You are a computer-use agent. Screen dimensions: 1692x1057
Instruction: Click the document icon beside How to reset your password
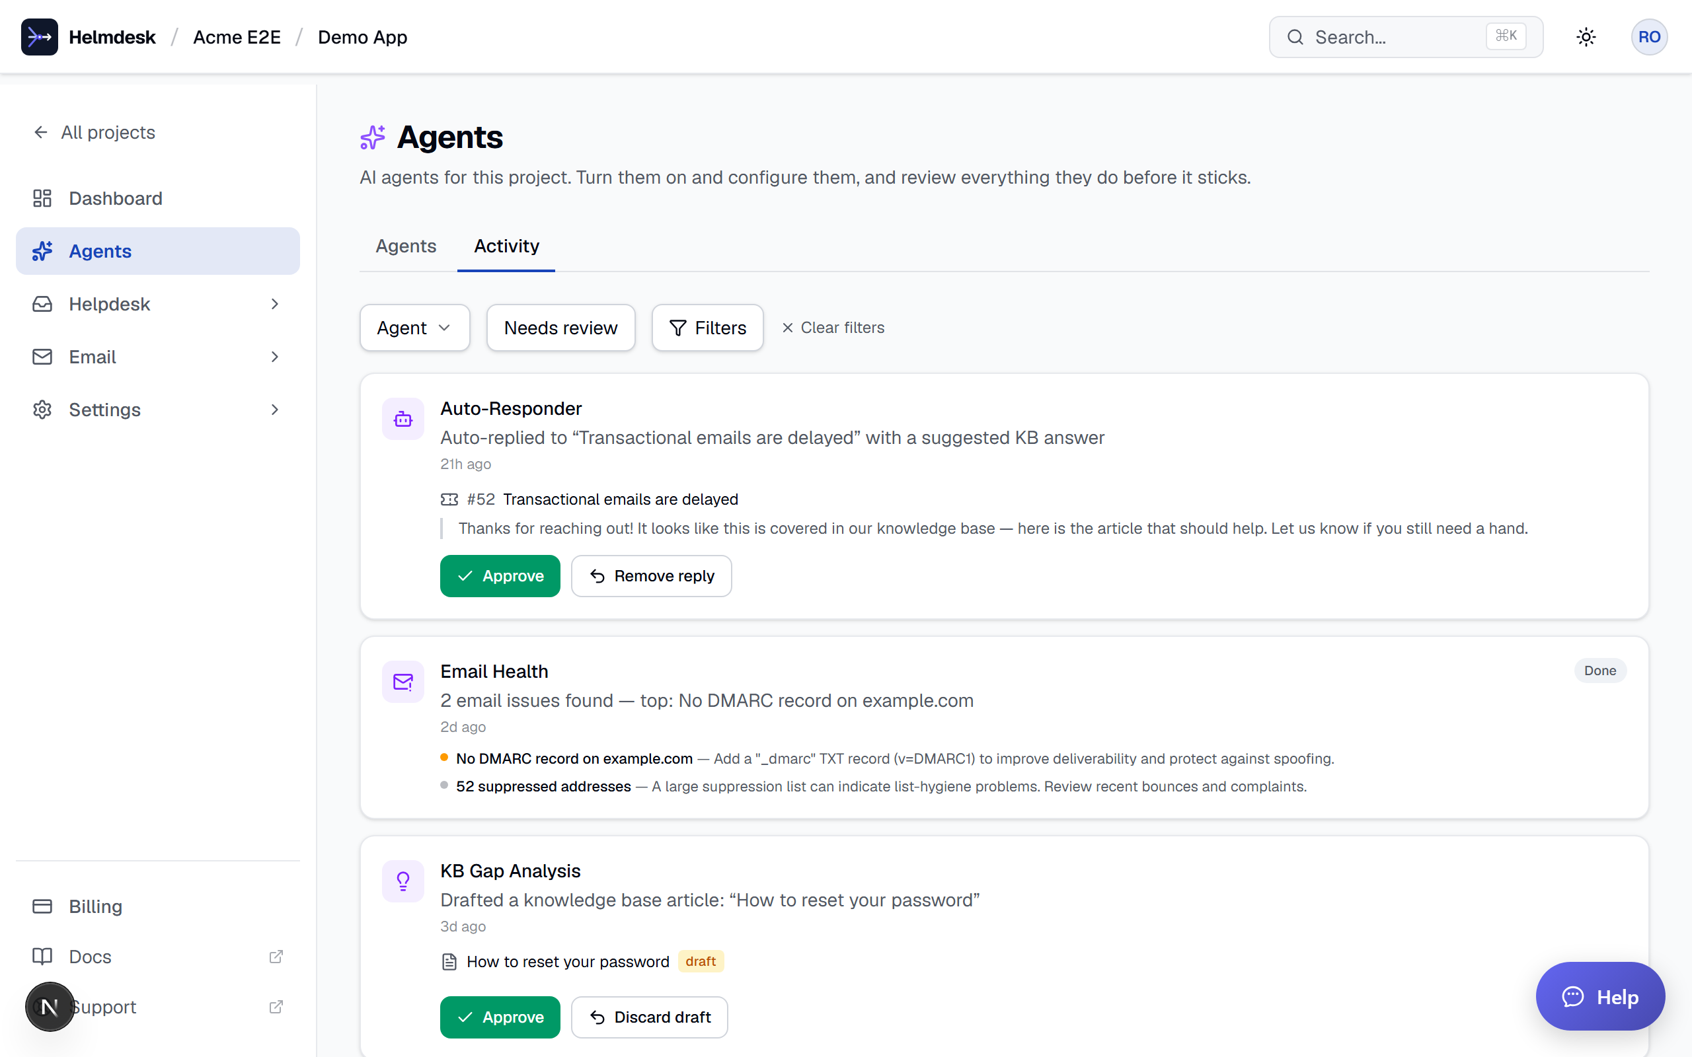pyautogui.click(x=449, y=962)
